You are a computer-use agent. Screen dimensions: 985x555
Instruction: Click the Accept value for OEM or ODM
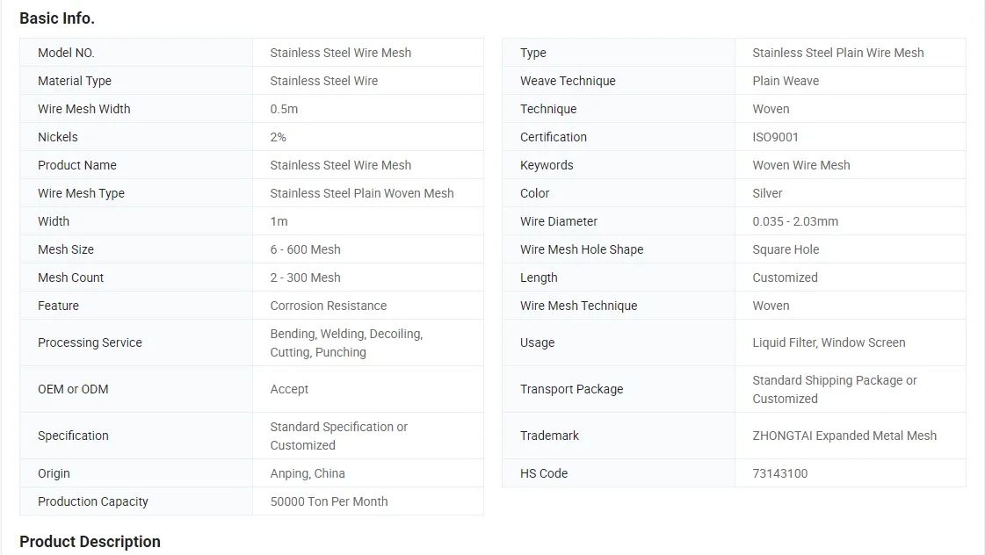tap(289, 389)
